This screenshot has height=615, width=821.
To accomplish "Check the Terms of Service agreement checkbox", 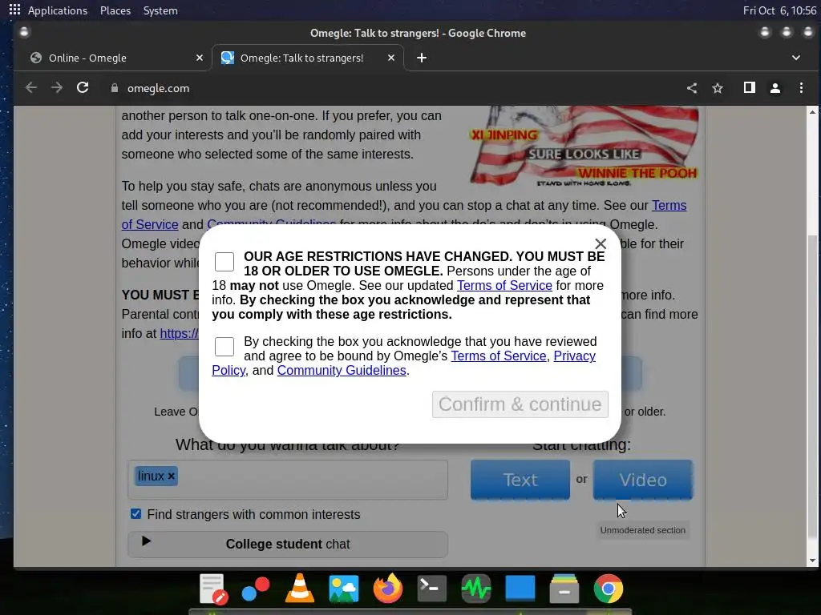I will click(x=224, y=346).
